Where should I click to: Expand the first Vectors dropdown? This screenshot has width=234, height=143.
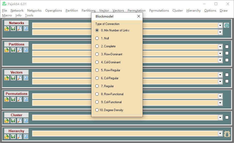tap(220, 75)
